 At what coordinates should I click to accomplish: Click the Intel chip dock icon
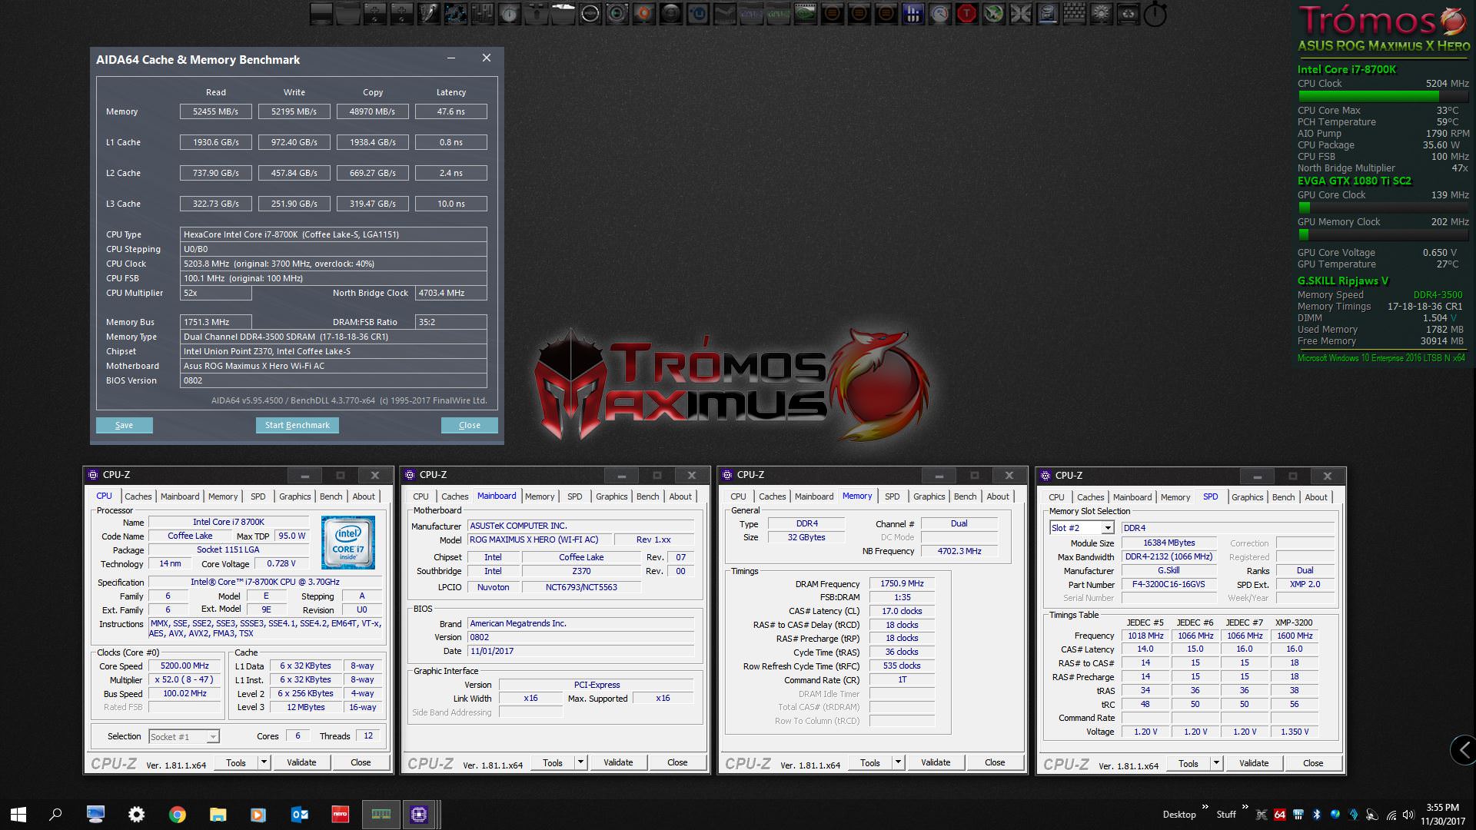pos(1047,14)
